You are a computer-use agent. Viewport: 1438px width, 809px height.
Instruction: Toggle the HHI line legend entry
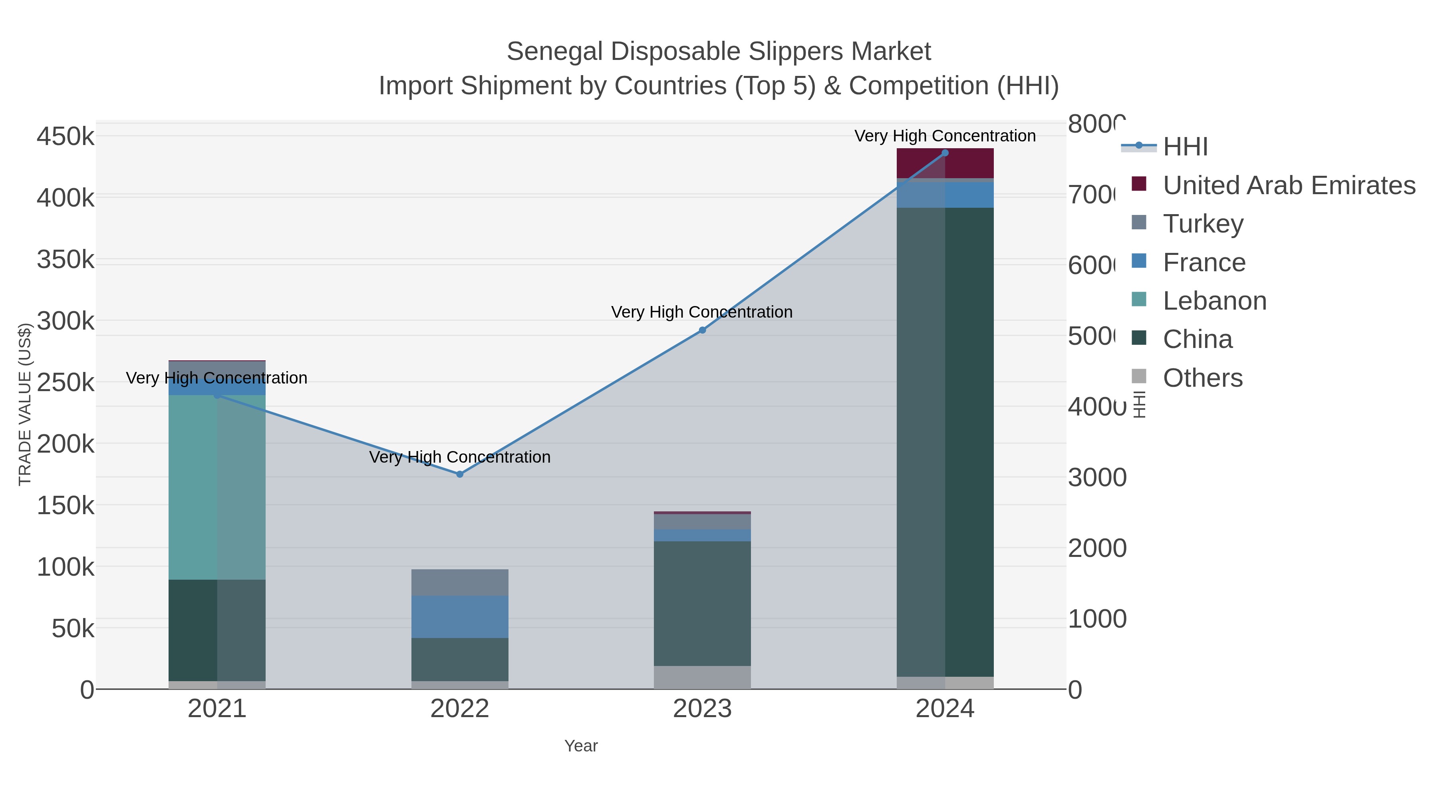pos(1164,146)
